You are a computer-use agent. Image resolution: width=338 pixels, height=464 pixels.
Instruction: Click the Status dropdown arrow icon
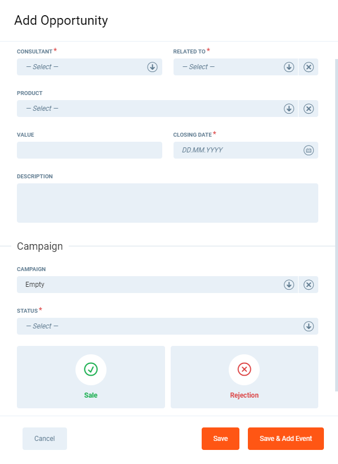(309, 326)
